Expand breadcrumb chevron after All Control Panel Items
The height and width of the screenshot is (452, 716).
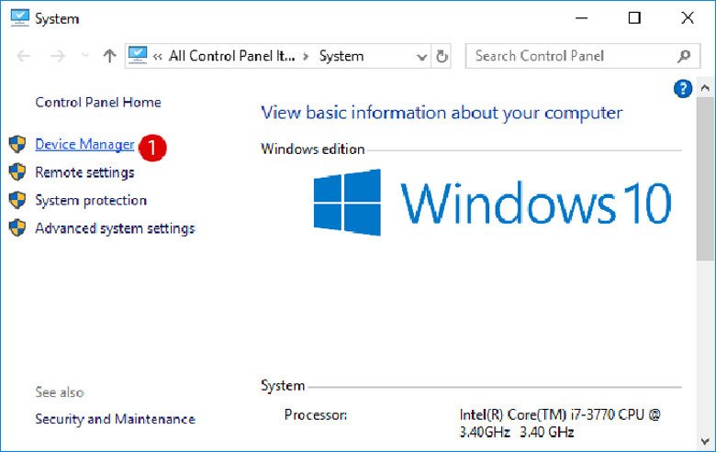306,57
